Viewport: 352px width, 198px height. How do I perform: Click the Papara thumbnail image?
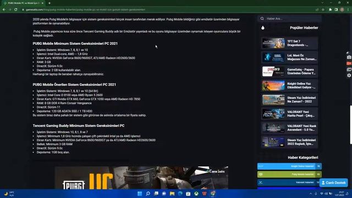pyautogui.click(x=273, y=71)
